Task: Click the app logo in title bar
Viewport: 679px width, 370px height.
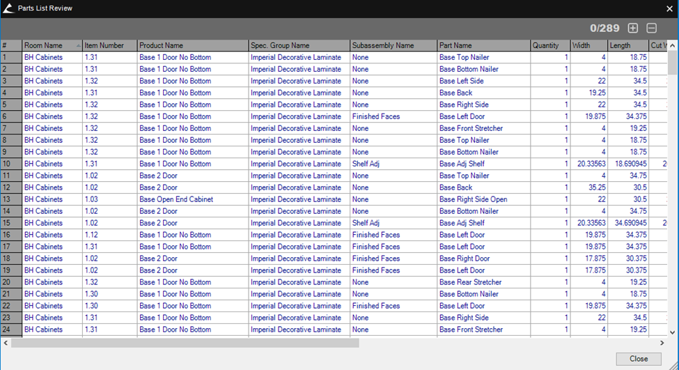Action: pos(8,8)
